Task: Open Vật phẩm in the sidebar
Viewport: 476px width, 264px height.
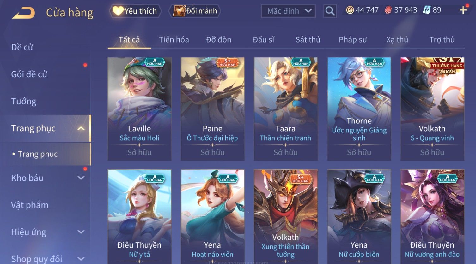Action: click(30, 205)
